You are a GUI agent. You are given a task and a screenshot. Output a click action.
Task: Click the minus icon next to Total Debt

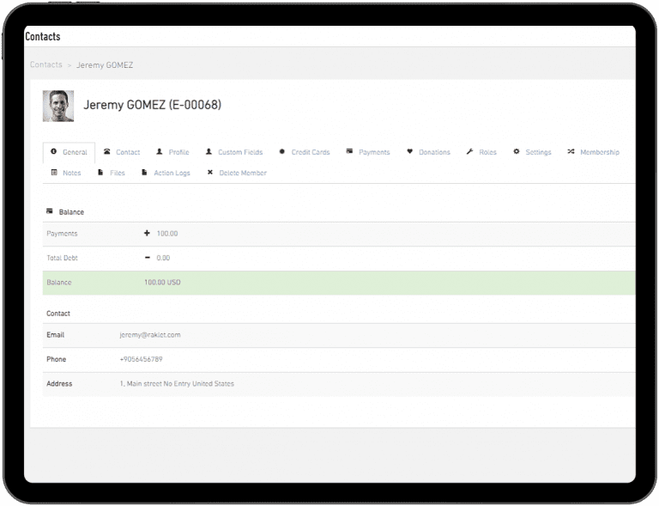(x=147, y=258)
